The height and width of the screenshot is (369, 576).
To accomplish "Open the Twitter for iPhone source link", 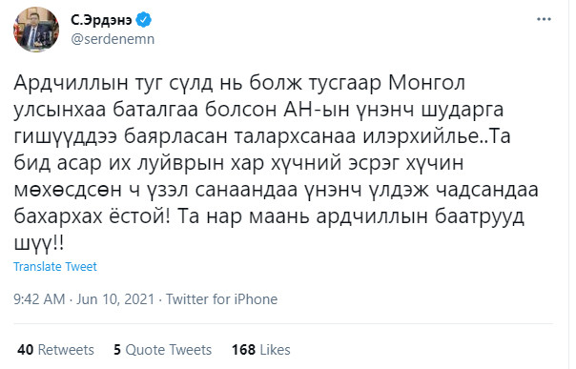I will pyautogui.click(x=221, y=298).
